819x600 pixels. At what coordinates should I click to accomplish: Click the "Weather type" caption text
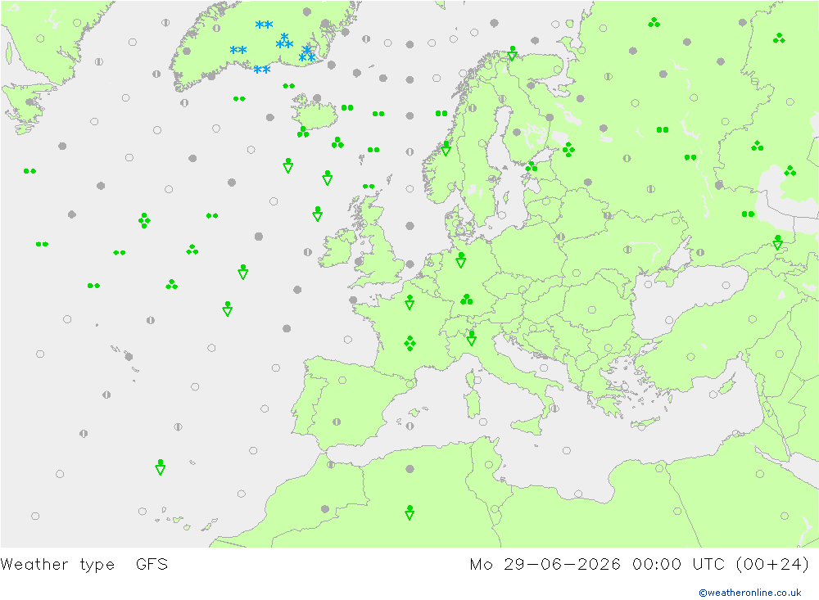point(57,565)
